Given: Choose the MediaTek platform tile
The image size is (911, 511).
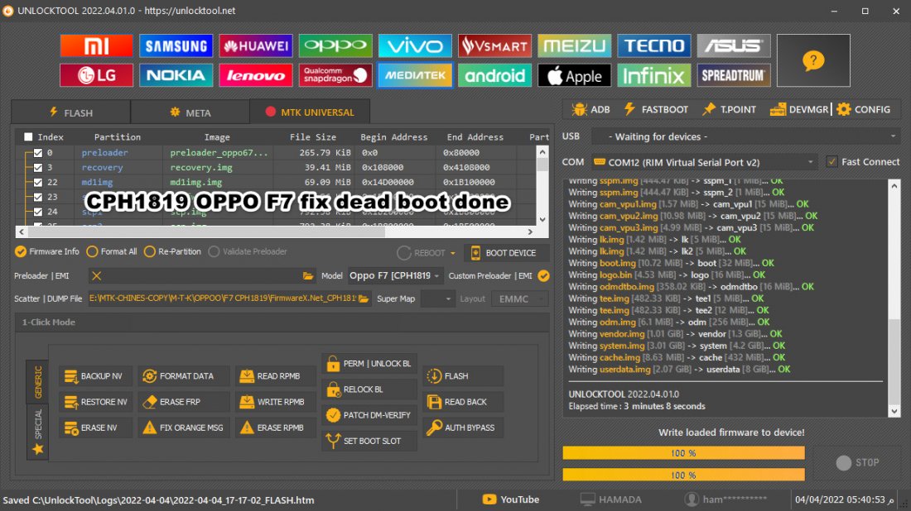Looking at the screenshot, I should tap(415, 75).
